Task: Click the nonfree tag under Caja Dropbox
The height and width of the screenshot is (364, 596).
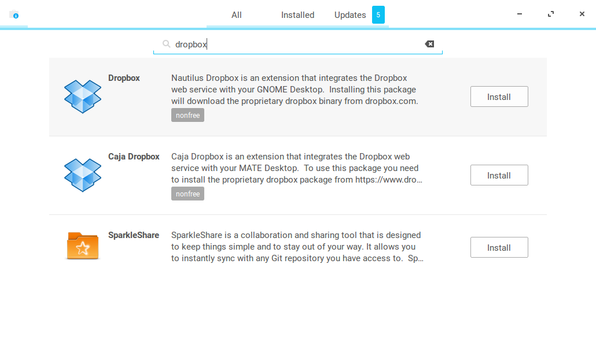Action: click(x=188, y=194)
